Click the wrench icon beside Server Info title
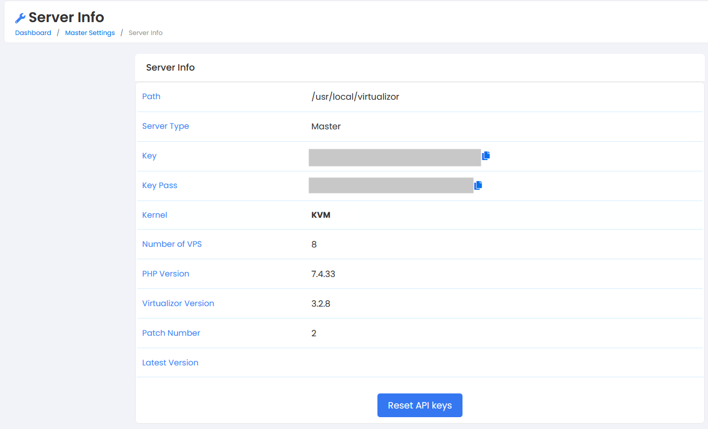 pos(20,18)
